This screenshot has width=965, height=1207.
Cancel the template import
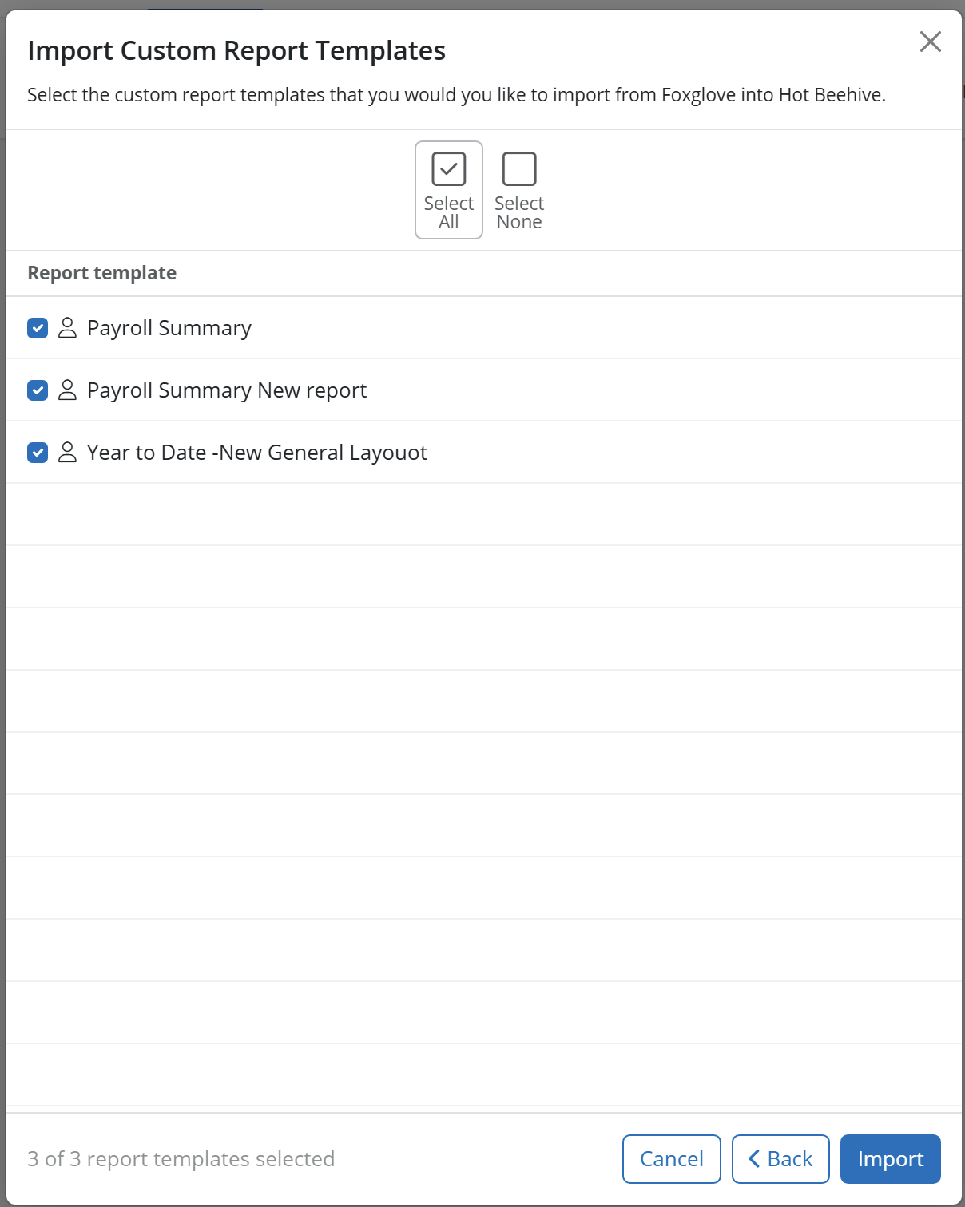(x=672, y=1159)
